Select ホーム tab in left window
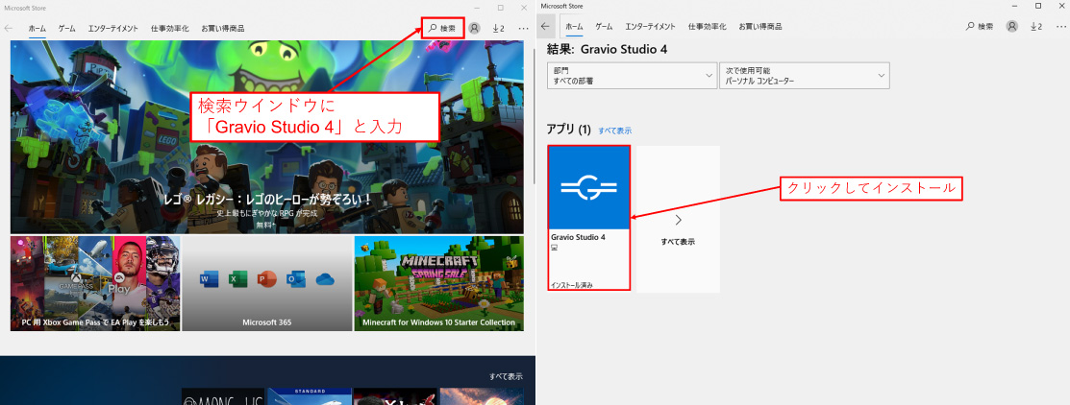This screenshot has height=405, width=1070. pos(37,29)
